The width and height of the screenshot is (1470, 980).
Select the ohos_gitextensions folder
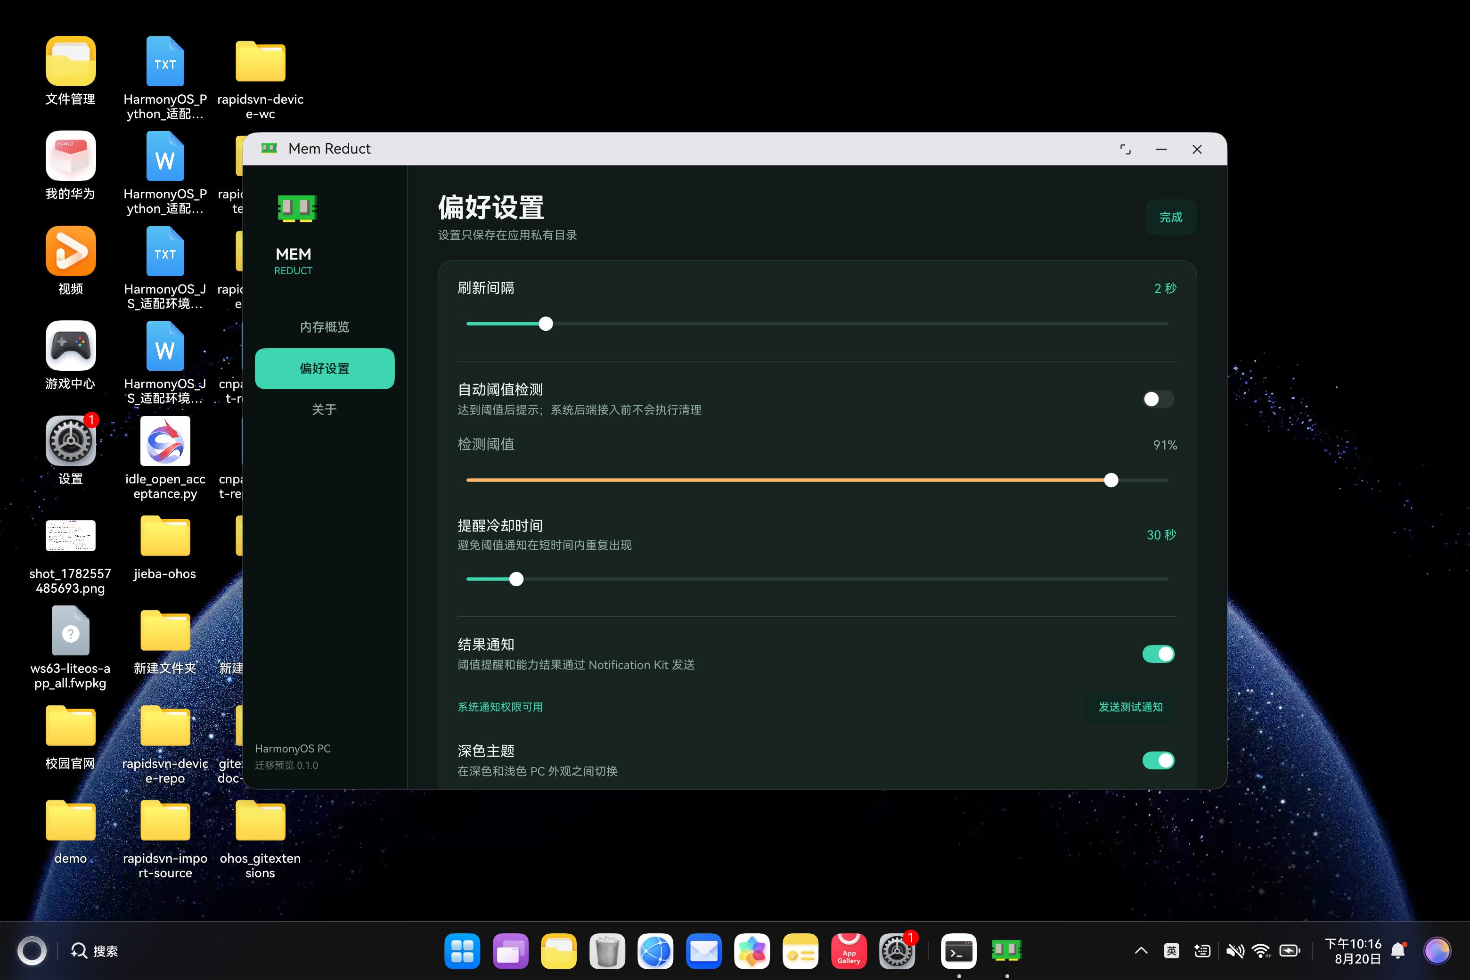coord(260,821)
